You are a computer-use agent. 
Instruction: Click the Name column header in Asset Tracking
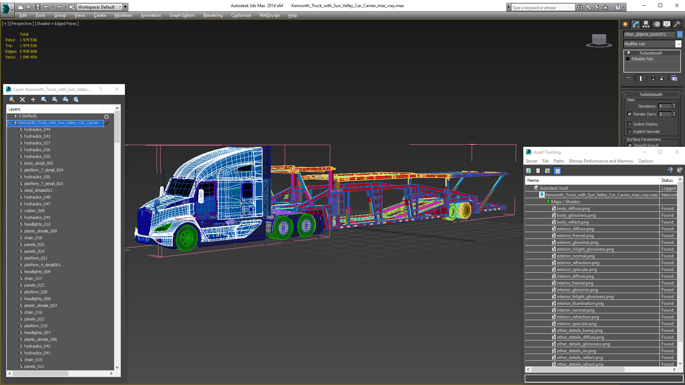[x=592, y=180]
